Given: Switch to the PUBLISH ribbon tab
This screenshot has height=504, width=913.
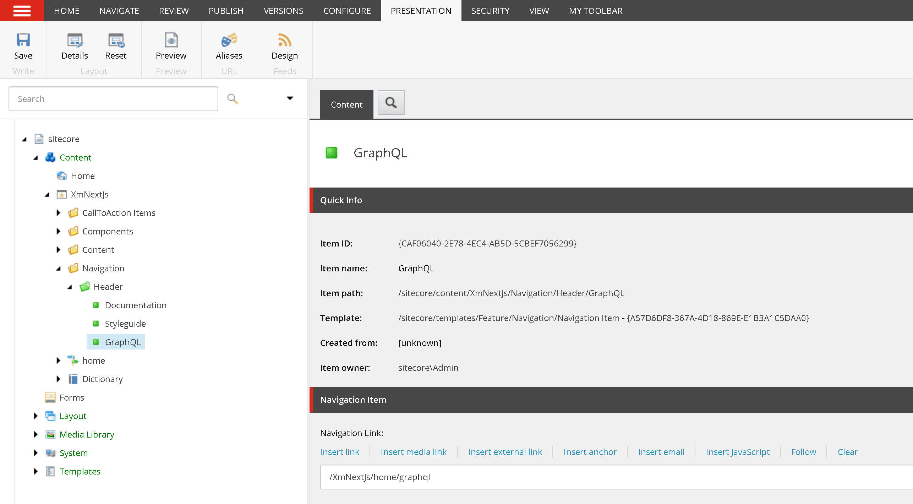Looking at the screenshot, I should click(226, 11).
